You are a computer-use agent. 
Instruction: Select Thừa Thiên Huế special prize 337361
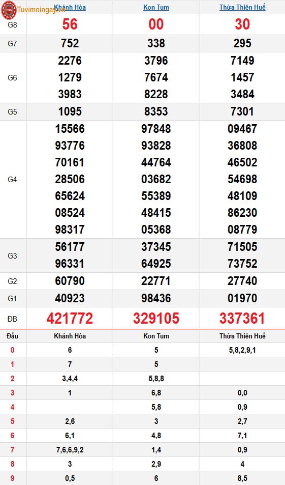click(x=242, y=318)
